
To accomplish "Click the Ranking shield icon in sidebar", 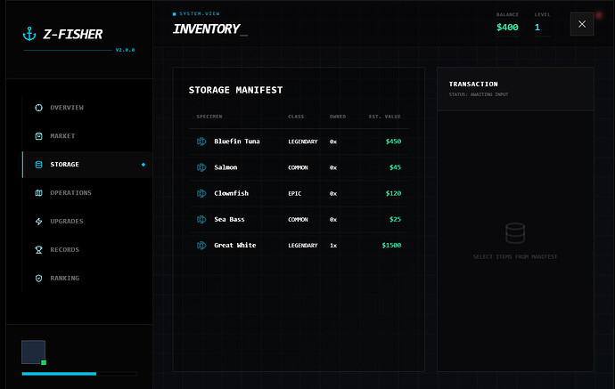I will pos(38,279).
